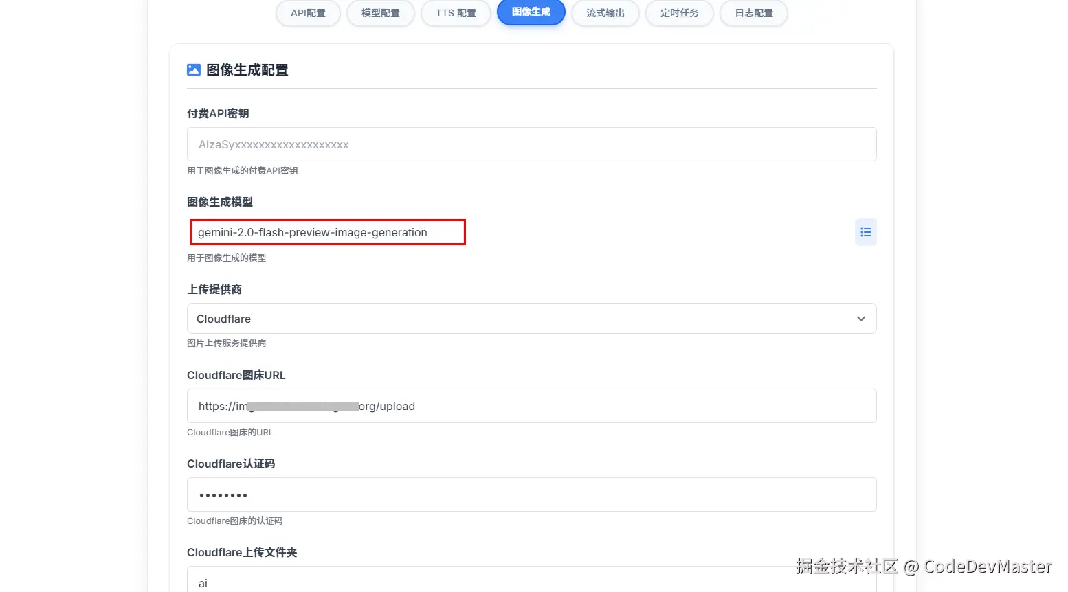This screenshot has width=1068, height=592.
Task: Click the Cloudflare图床URL input box
Action: pos(531,406)
